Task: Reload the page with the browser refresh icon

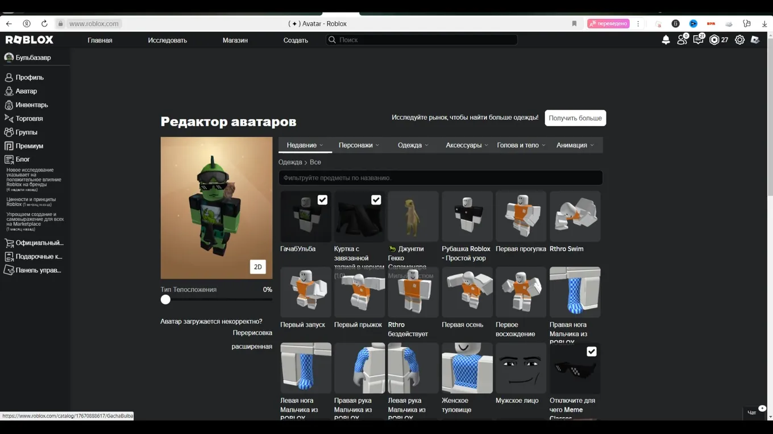Action: [44, 23]
